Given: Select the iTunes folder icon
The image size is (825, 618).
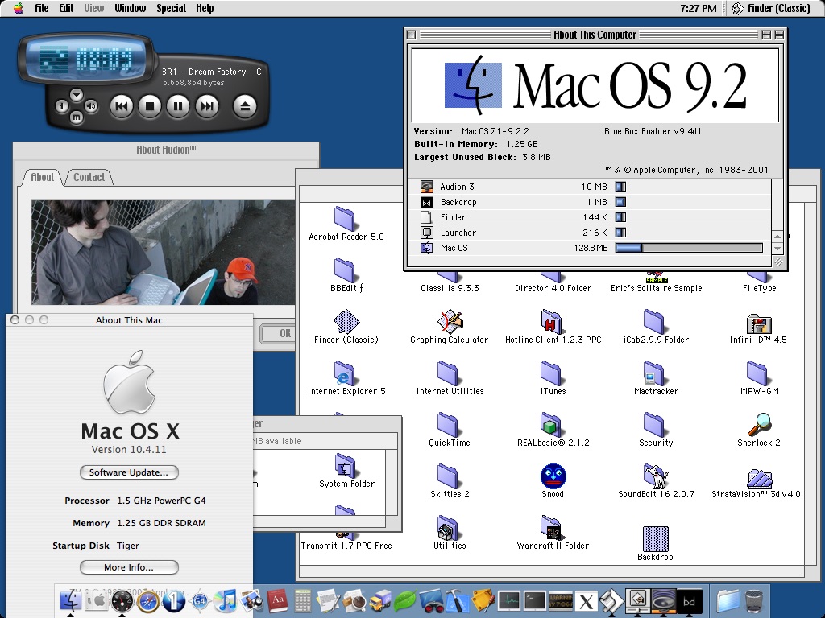Looking at the screenshot, I should [551, 373].
